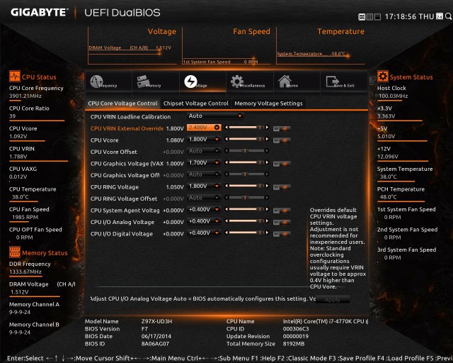This screenshot has height=363, width=453.
Task: Open the Miscellaneous gear icon
Action: tap(237, 82)
